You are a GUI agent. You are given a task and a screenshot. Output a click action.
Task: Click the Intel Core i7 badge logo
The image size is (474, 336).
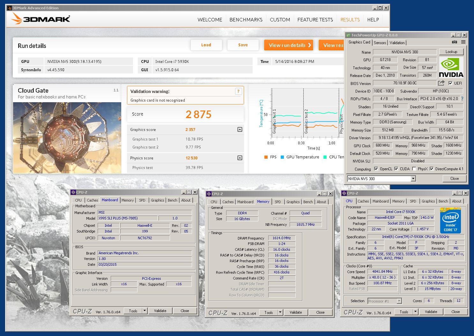pos(450,220)
